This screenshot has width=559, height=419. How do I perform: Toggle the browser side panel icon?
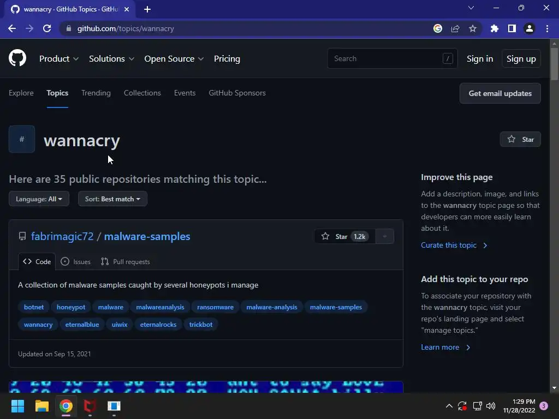click(512, 28)
